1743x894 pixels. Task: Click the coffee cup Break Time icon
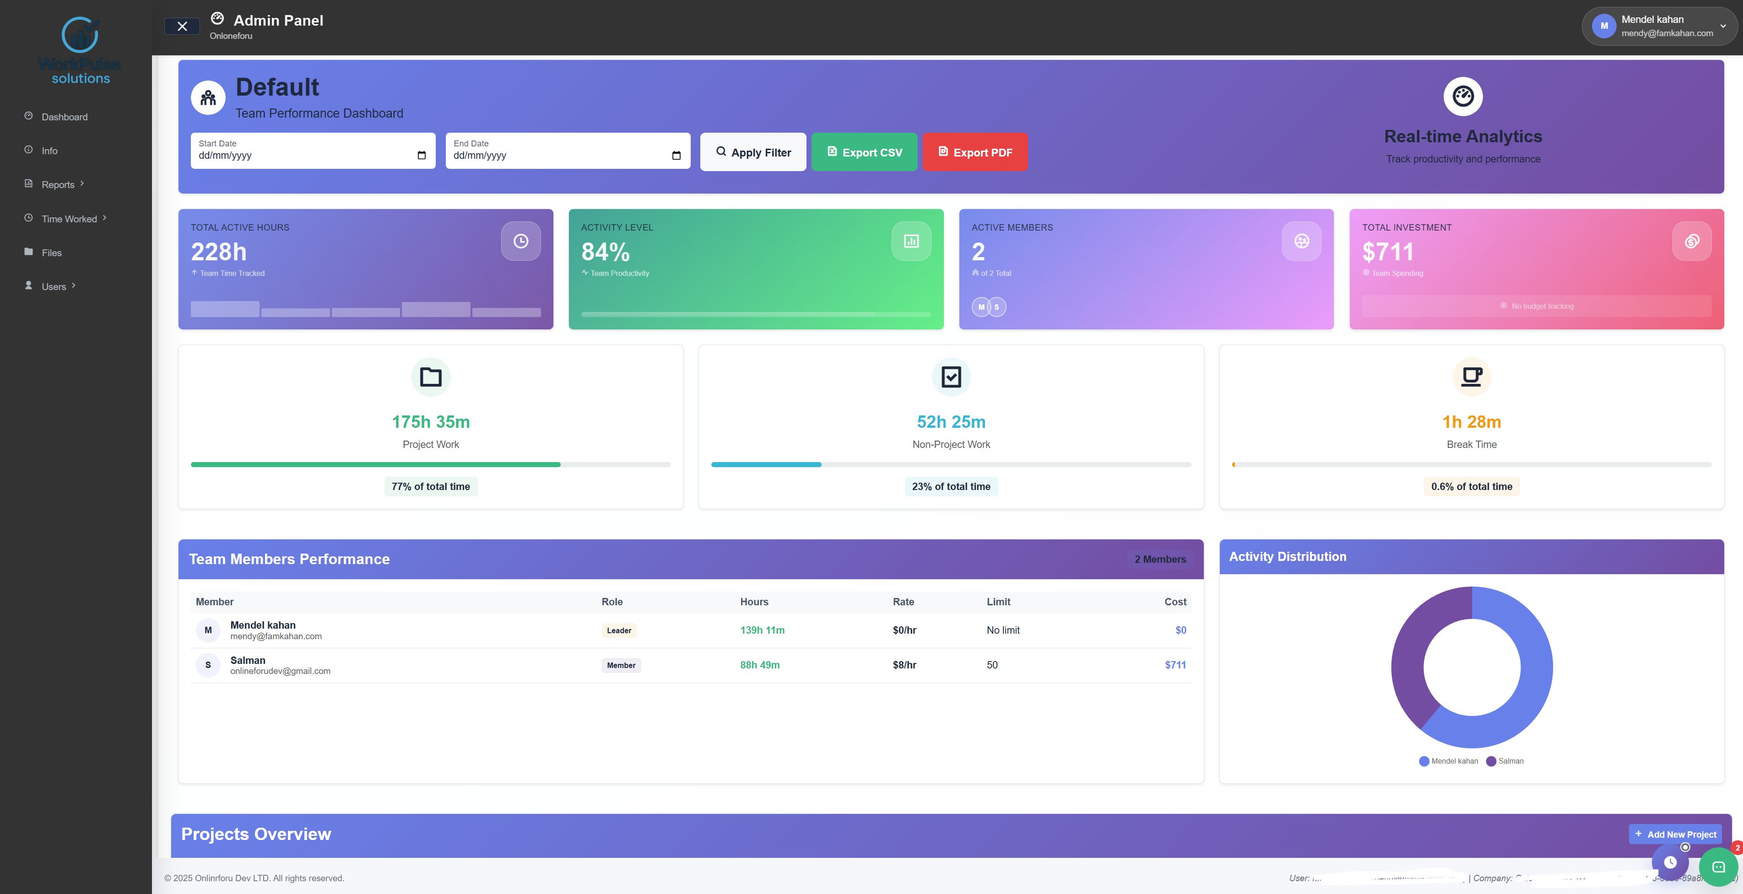click(x=1471, y=377)
